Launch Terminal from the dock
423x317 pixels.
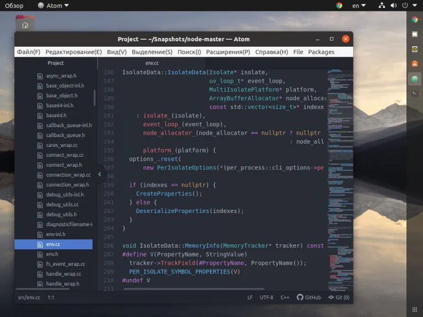[x=415, y=94]
